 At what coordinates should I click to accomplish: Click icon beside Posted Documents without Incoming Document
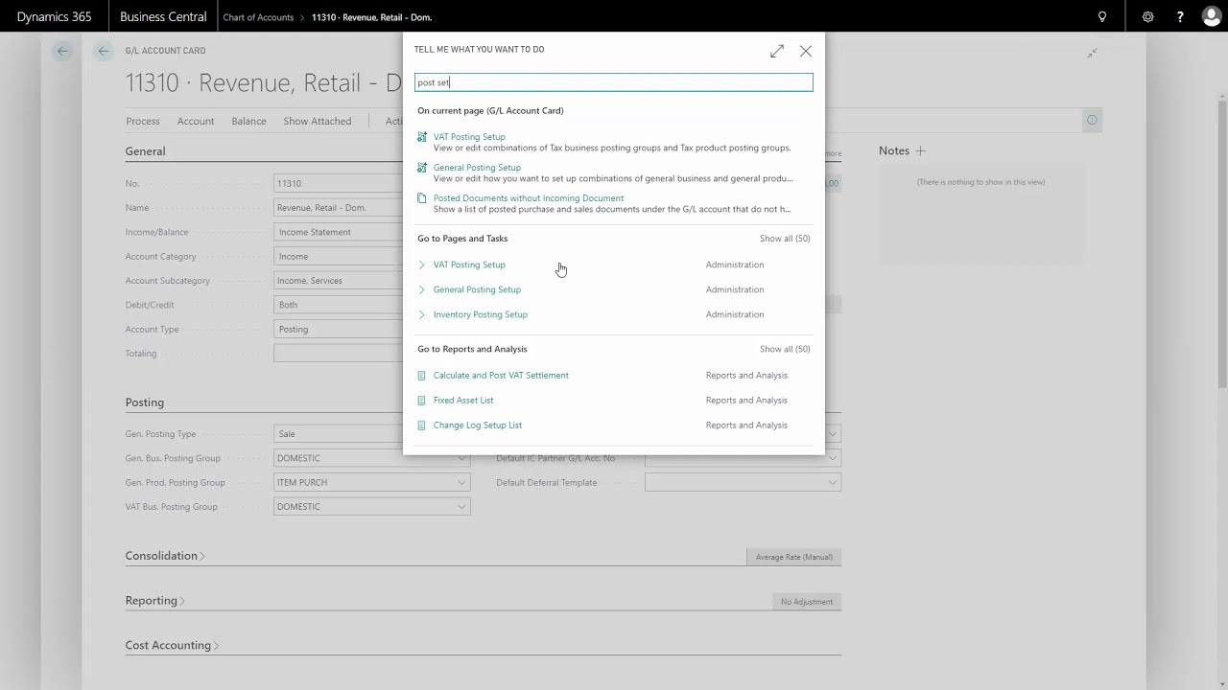pyautogui.click(x=422, y=198)
